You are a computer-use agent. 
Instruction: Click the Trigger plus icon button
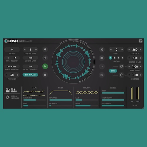(x=12, y=49)
